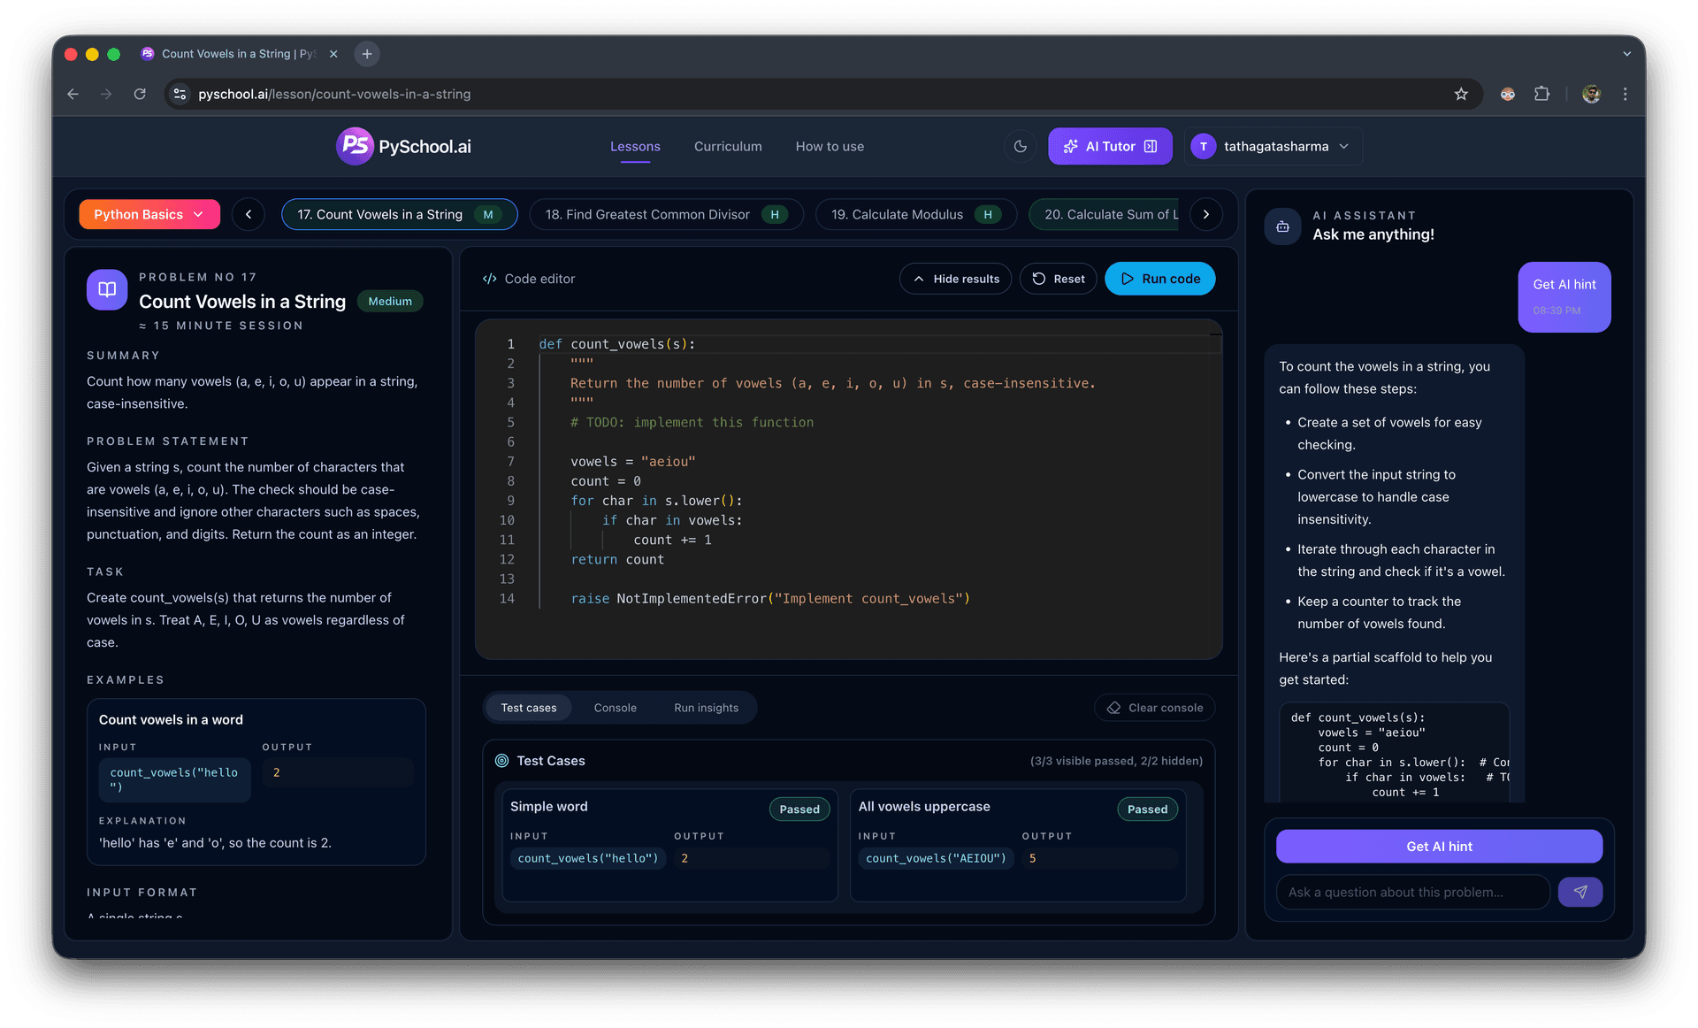This screenshot has width=1698, height=1028.
Task: Close the Count Vowels browser tab
Action: point(333,54)
